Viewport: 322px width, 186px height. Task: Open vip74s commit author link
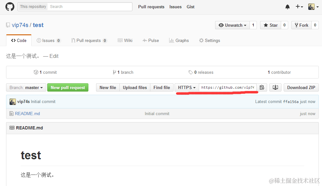pos(23,102)
